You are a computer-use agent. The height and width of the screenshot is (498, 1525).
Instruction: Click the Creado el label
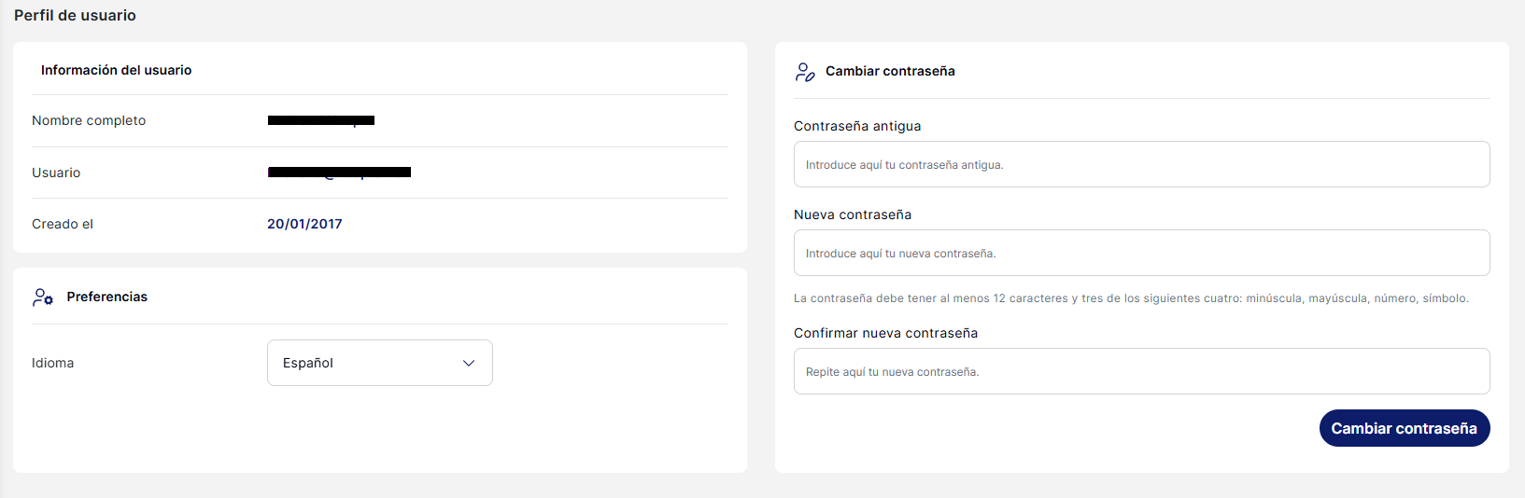63,225
